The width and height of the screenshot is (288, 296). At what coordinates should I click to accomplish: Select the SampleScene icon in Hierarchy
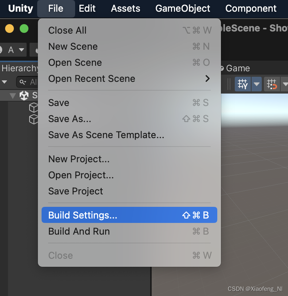pyautogui.click(x=24, y=95)
